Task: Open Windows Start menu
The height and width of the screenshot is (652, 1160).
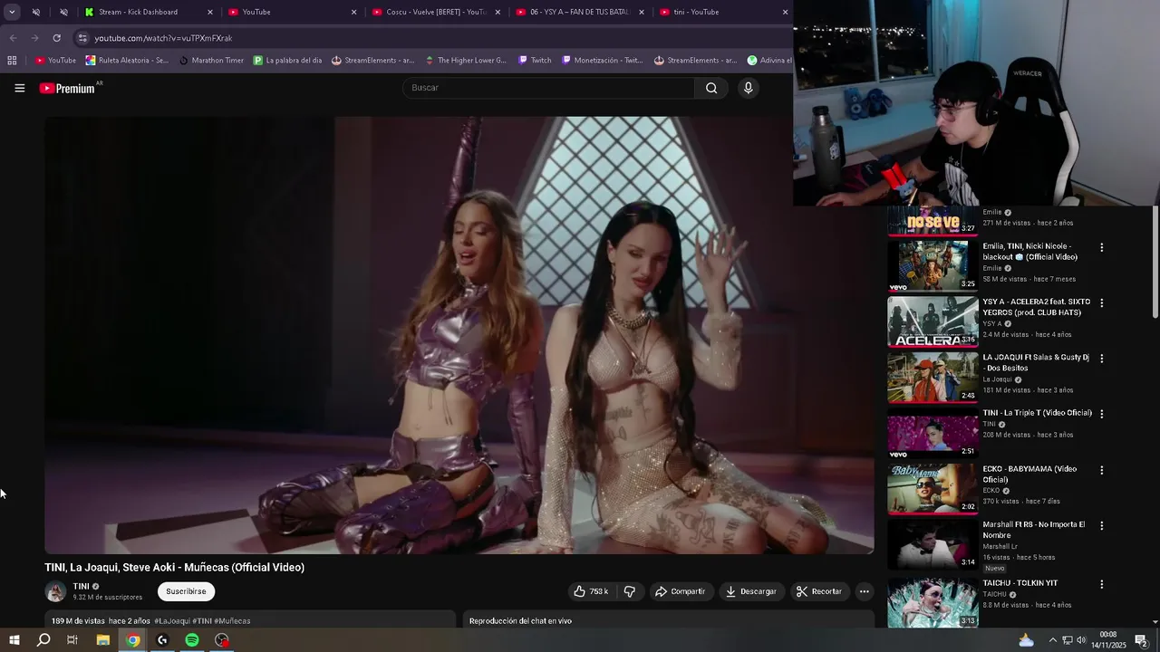Action: pos(14,640)
